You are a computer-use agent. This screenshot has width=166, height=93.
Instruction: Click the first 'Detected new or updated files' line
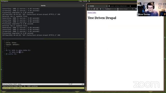[x=15, y=16]
